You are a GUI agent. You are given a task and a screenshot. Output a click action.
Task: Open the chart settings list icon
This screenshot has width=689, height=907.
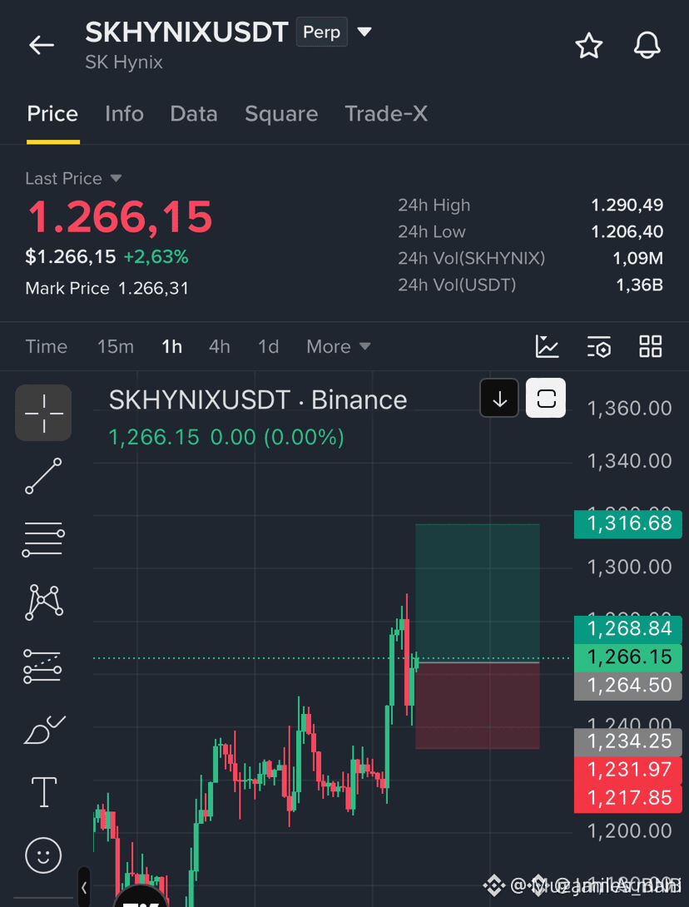tap(599, 346)
